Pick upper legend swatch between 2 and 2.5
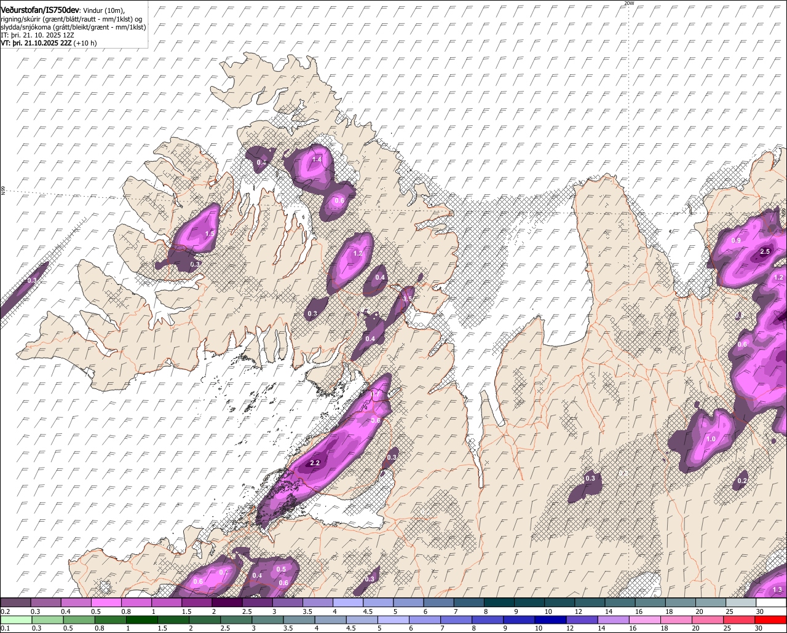This screenshot has width=787, height=633. (227, 602)
